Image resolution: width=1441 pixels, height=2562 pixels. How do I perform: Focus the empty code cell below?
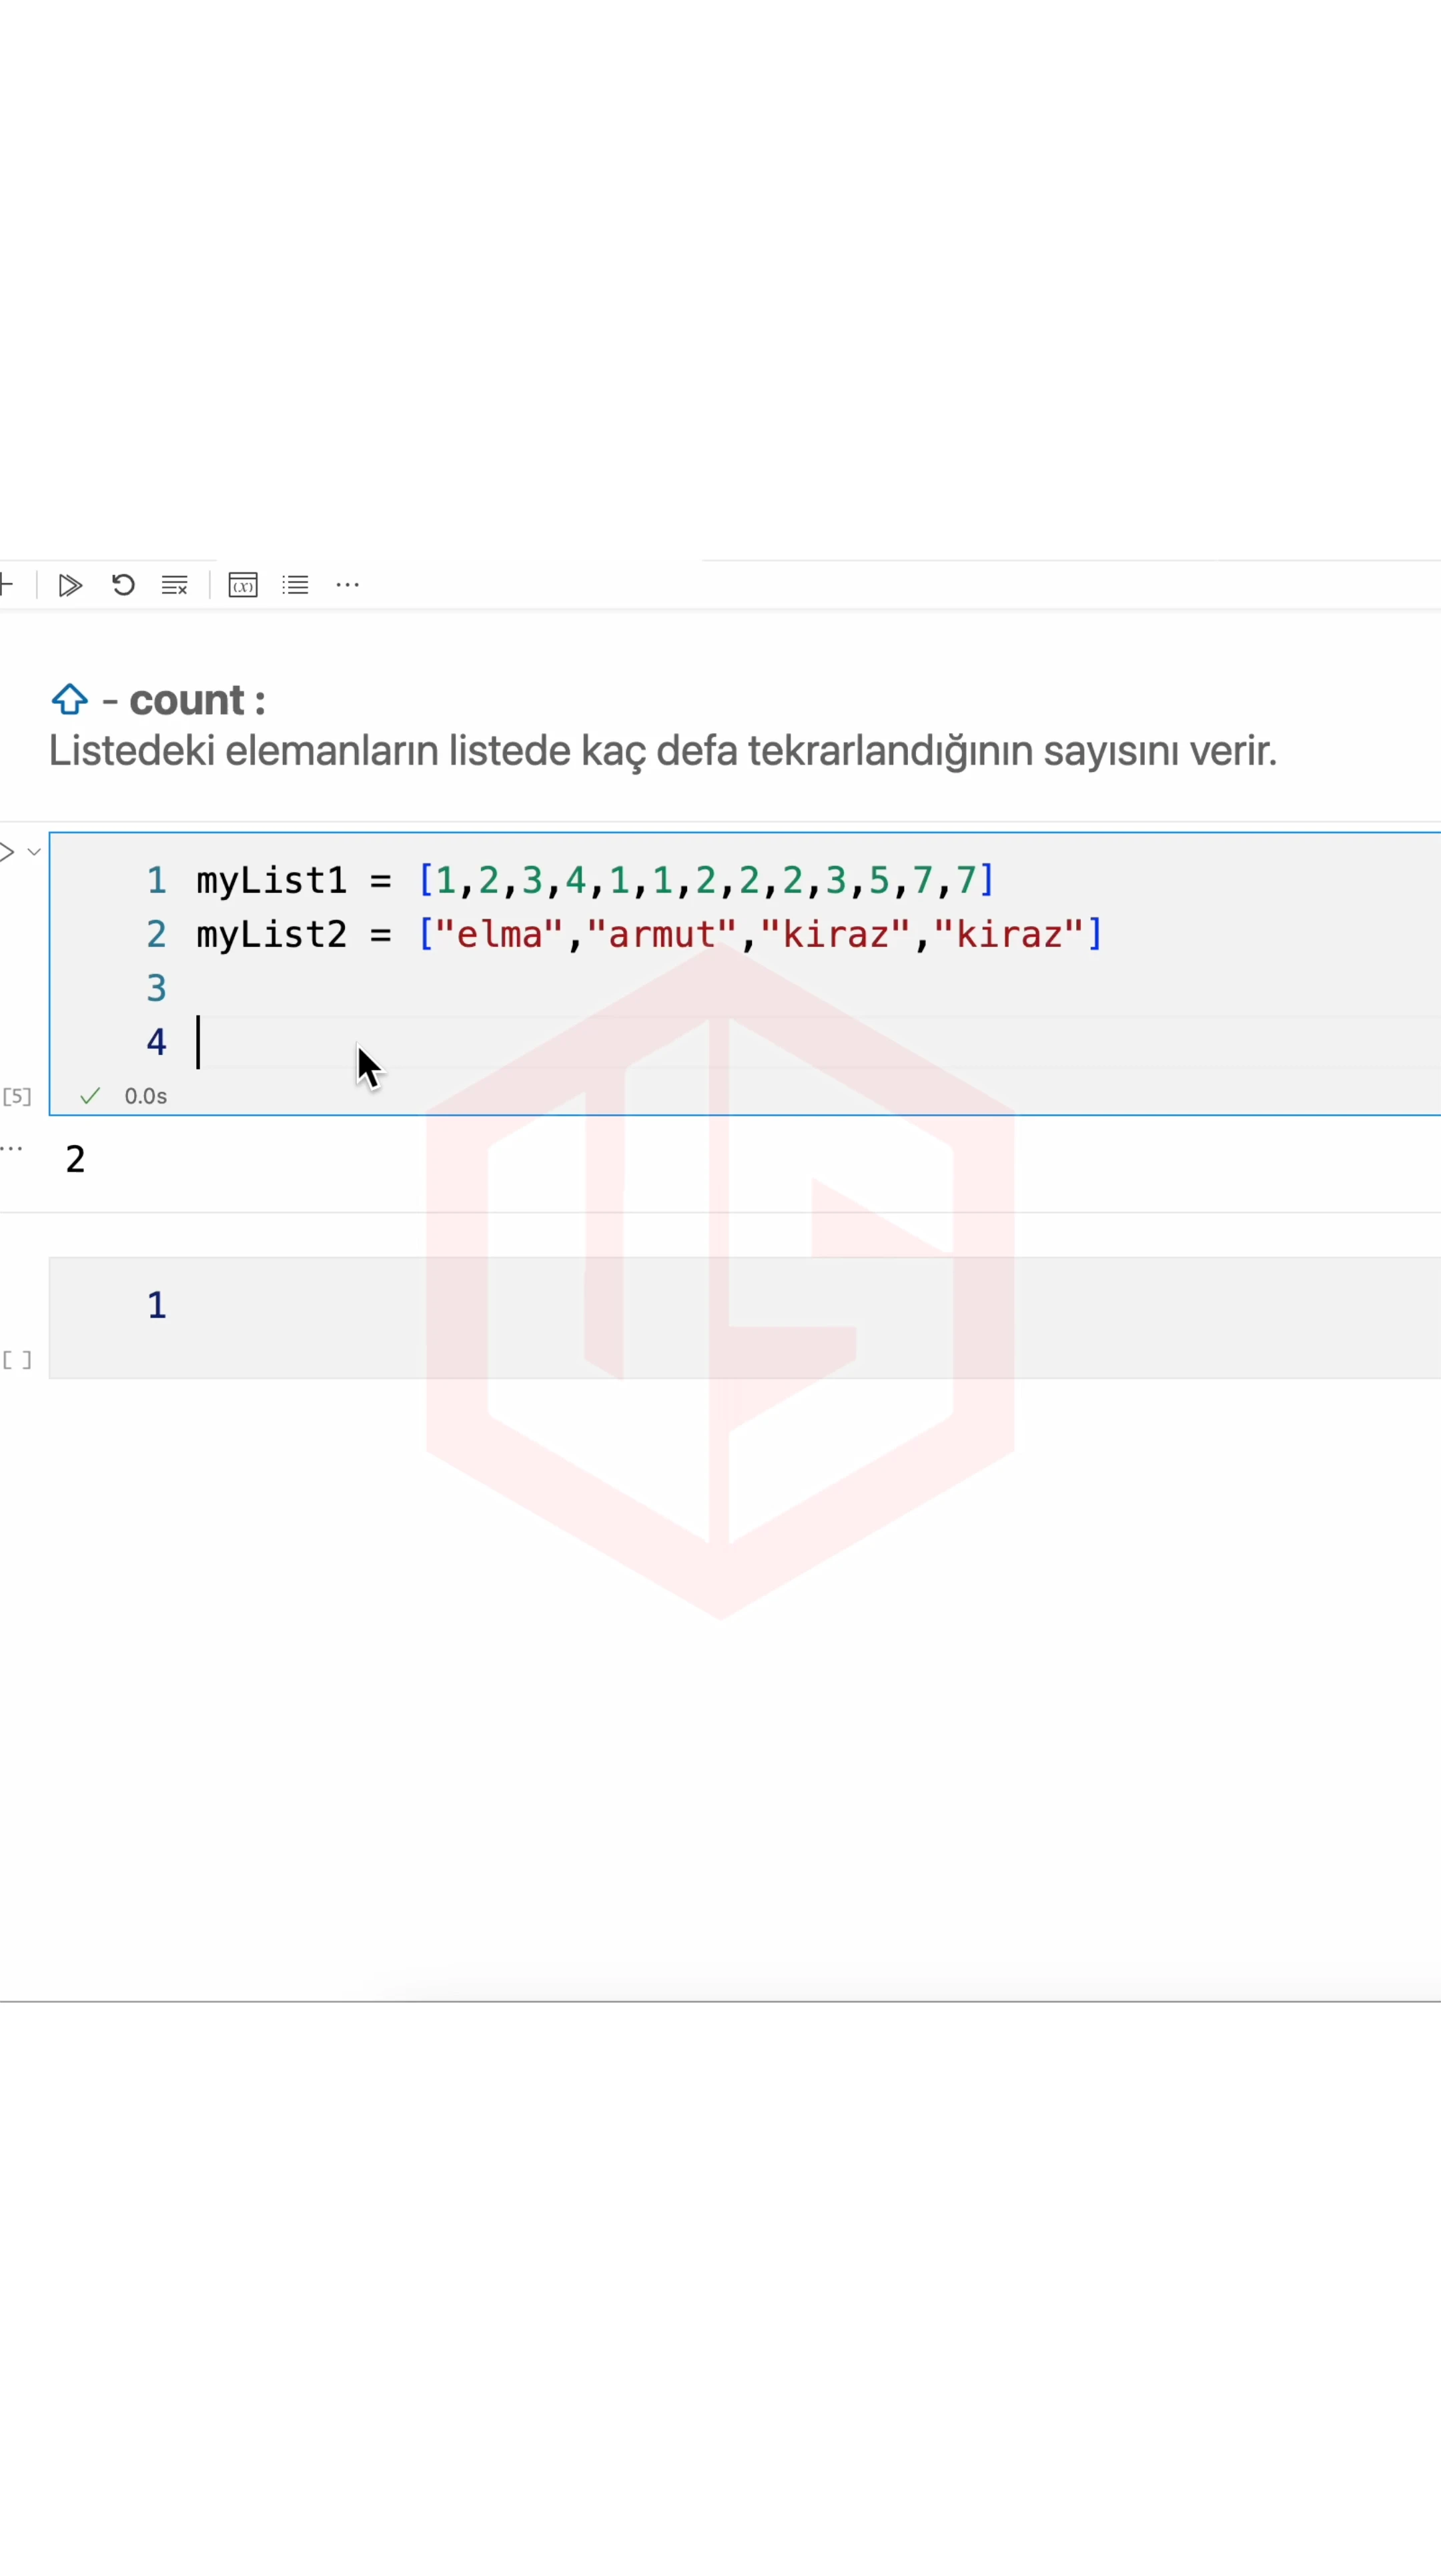pos(745,1317)
